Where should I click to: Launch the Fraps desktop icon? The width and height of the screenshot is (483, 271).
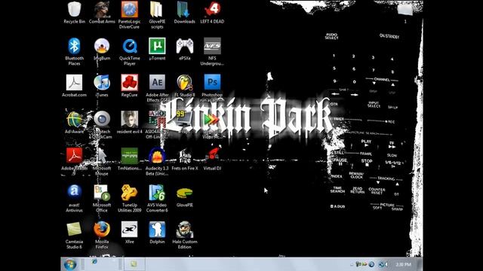point(184,122)
